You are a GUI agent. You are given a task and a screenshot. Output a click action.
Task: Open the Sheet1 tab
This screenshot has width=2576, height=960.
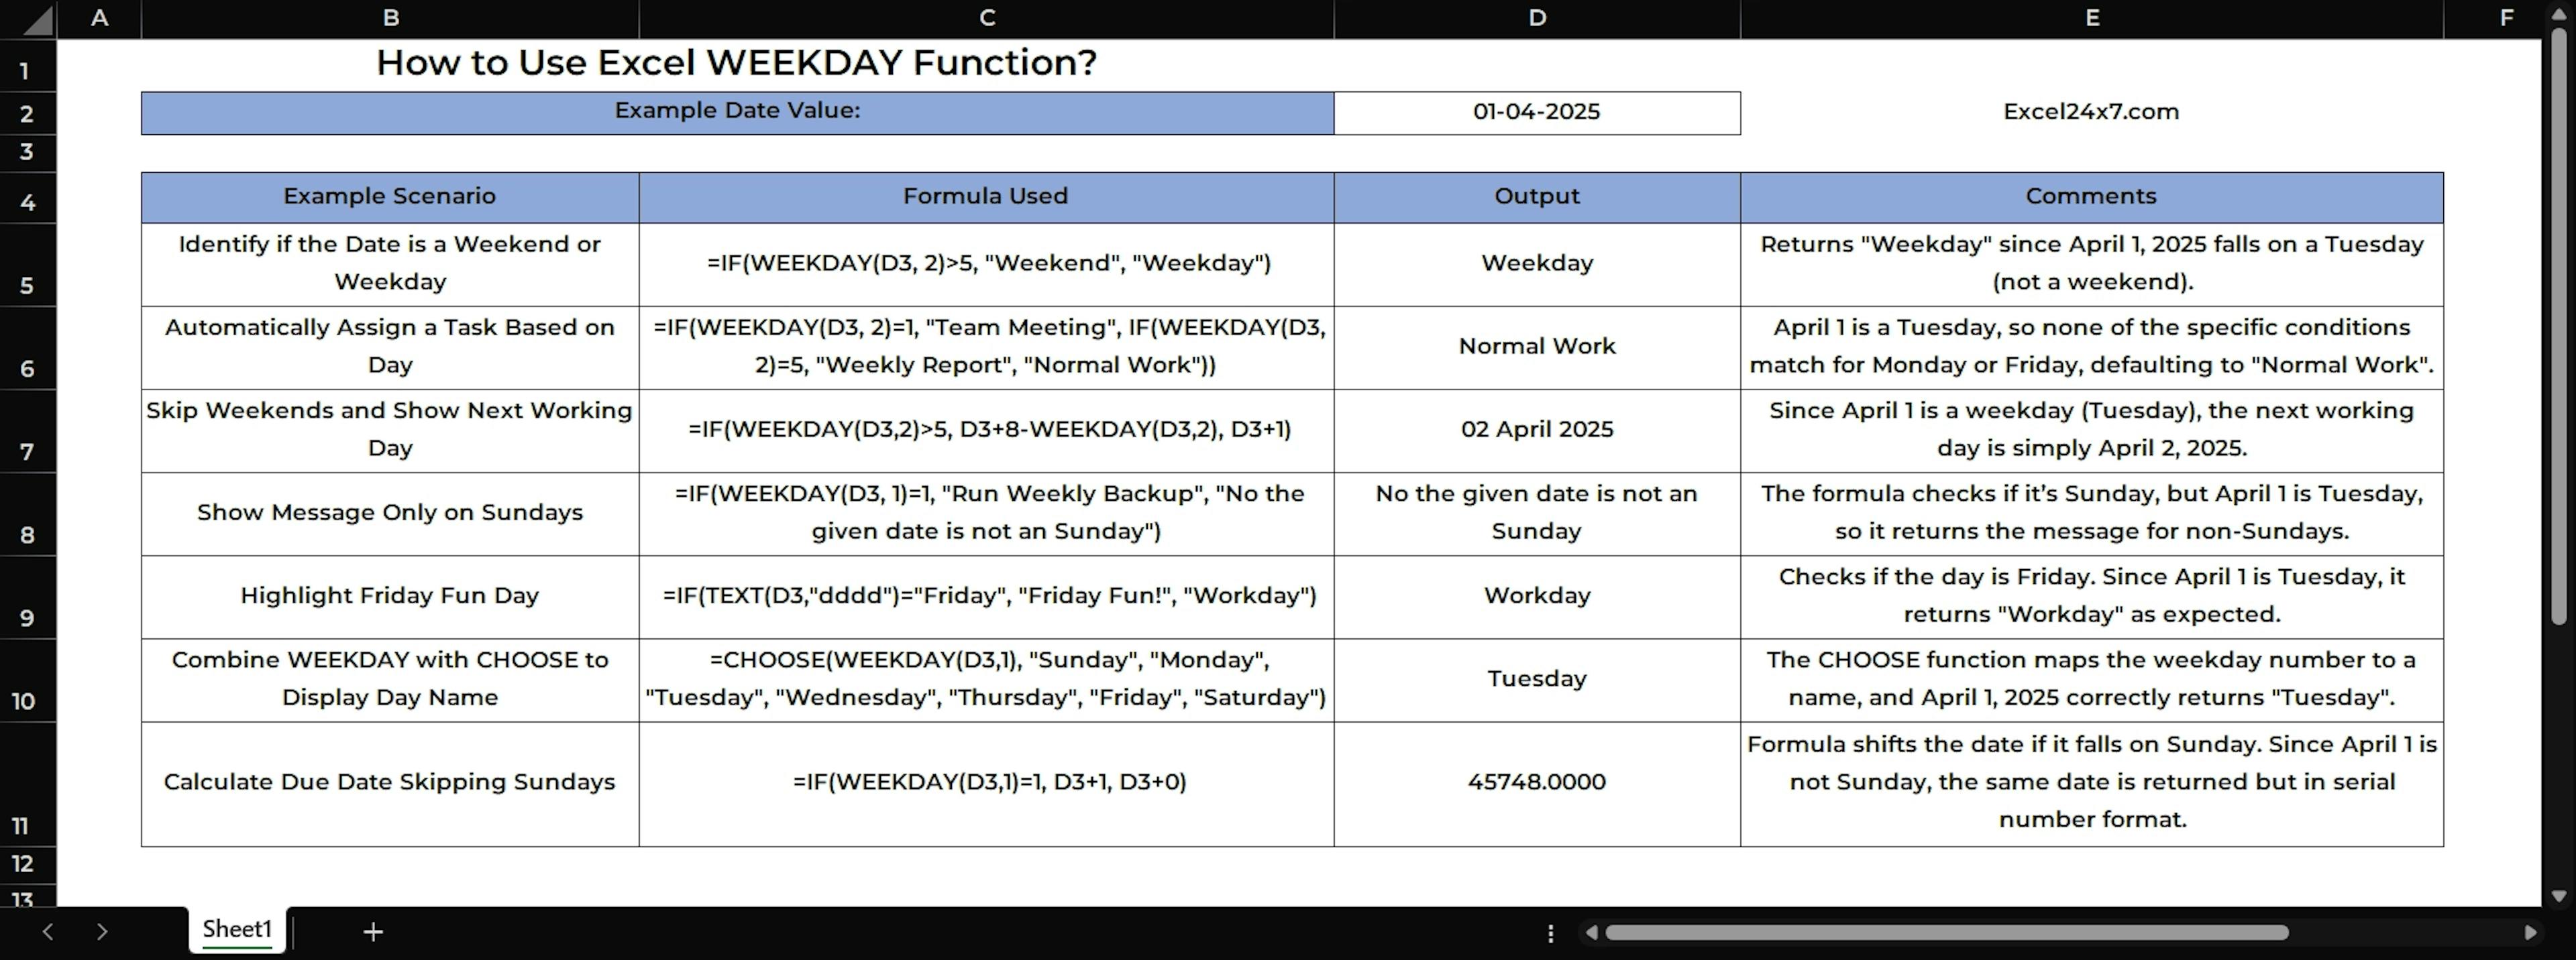pyautogui.click(x=237, y=929)
